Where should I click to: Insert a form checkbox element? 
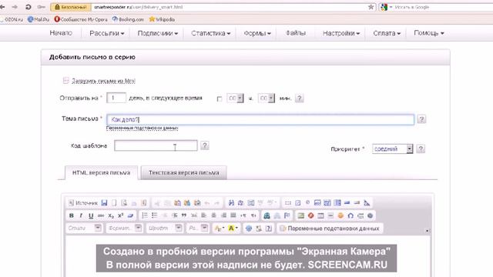(x=298, y=203)
